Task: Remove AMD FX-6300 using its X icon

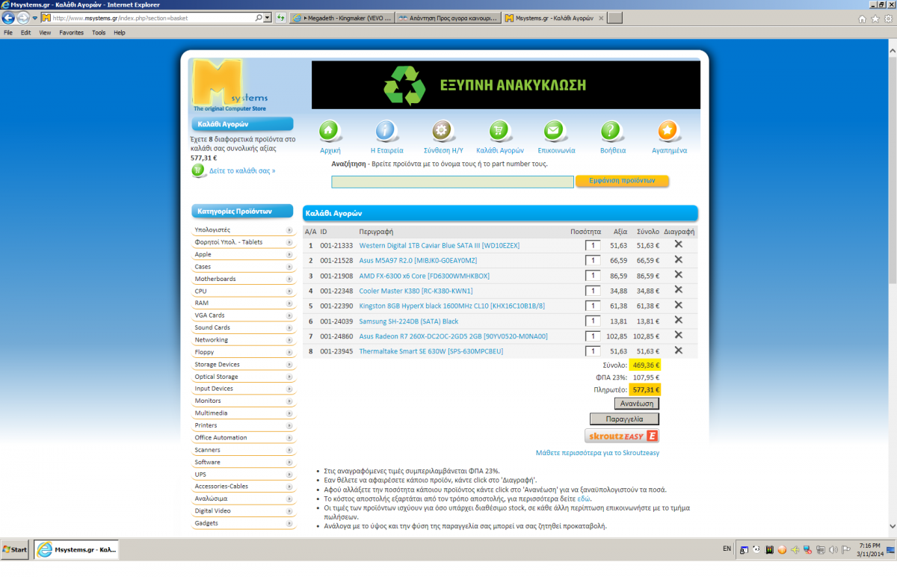Action: pyautogui.click(x=679, y=275)
